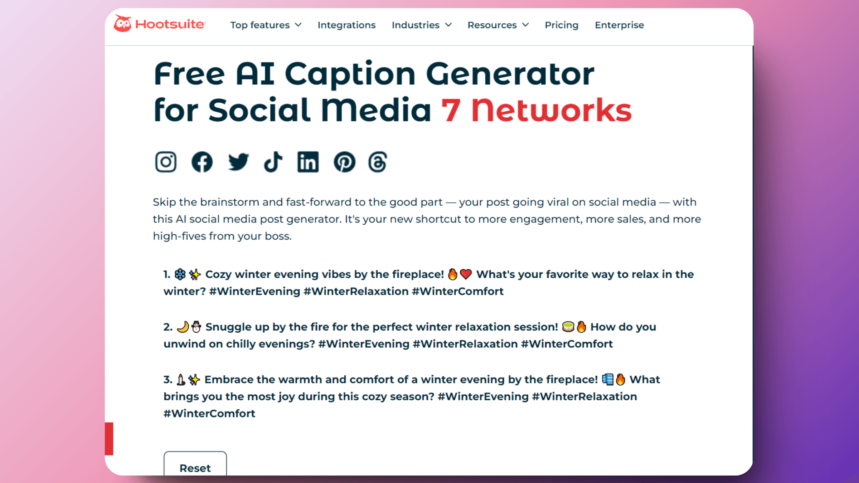Screen dimensions: 859x483
Task: Expand the Resources dropdown
Action: tap(498, 25)
